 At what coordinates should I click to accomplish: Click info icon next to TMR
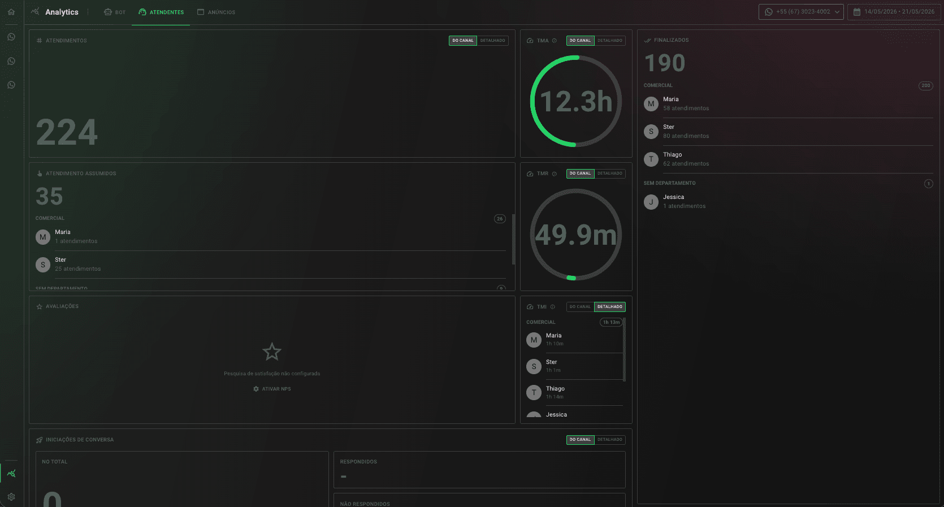click(x=555, y=174)
